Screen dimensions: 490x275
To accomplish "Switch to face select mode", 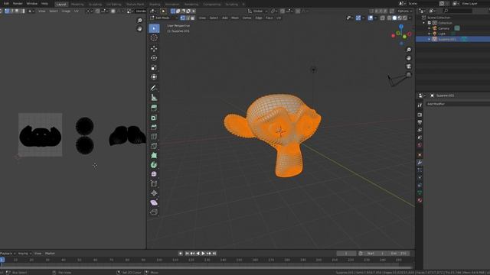I will pos(193,18).
